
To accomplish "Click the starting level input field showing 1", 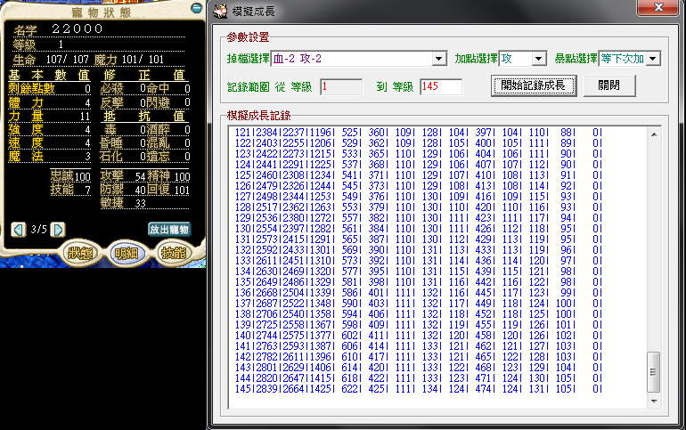I will (x=341, y=86).
